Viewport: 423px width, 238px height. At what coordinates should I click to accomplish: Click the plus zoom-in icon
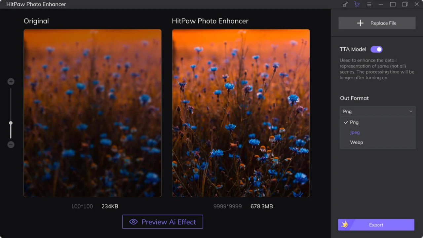(x=11, y=81)
